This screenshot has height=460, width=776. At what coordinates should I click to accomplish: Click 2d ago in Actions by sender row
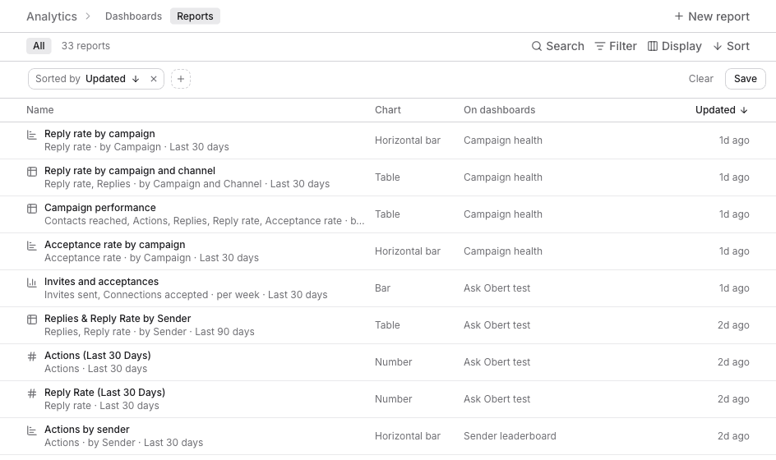(x=733, y=436)
